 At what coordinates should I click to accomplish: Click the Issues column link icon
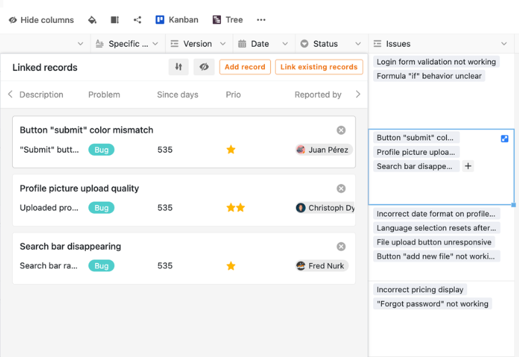(377, 44)
